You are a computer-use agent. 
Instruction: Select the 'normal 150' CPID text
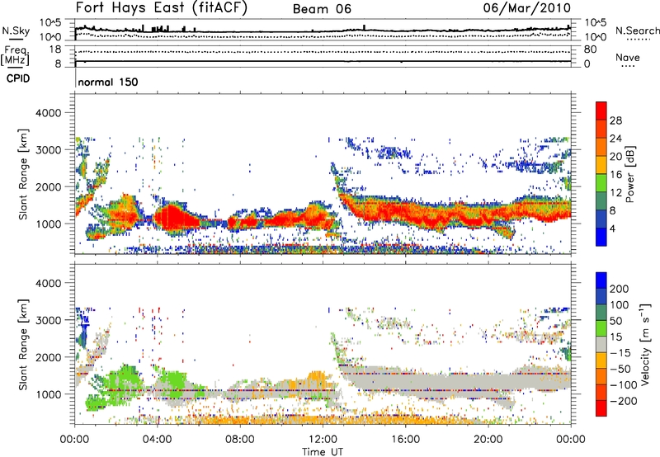tap(108, 82)
